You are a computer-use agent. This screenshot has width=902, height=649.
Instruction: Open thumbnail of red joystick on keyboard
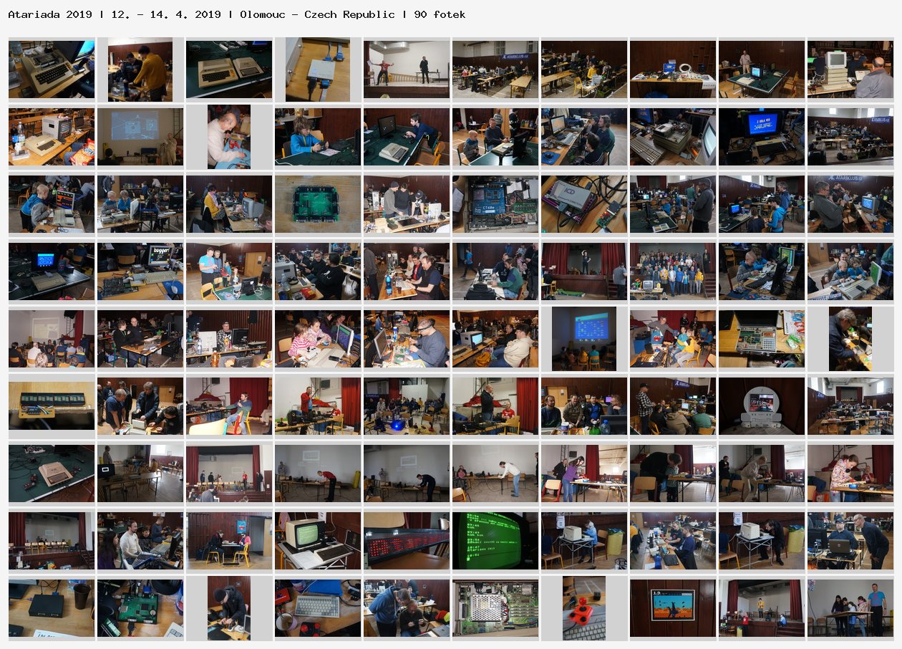pos(584,608)
